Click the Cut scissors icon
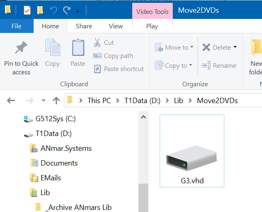262x212 pixels. (97, 42)
